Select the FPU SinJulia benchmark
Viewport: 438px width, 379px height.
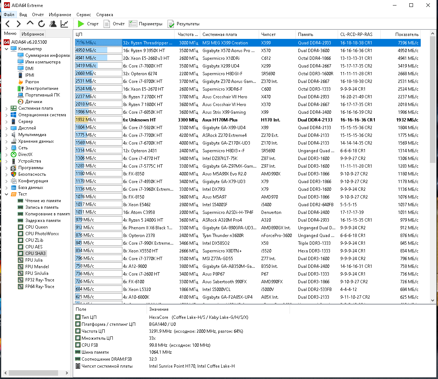click(33, 273)
